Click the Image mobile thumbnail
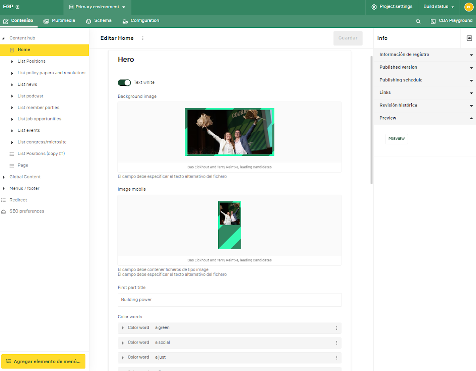 229,225
